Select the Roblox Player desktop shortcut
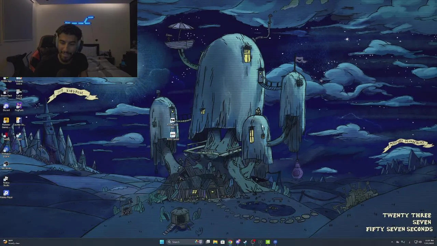The width and height of the screenshot is (437, 246). [x=6, y=194]
